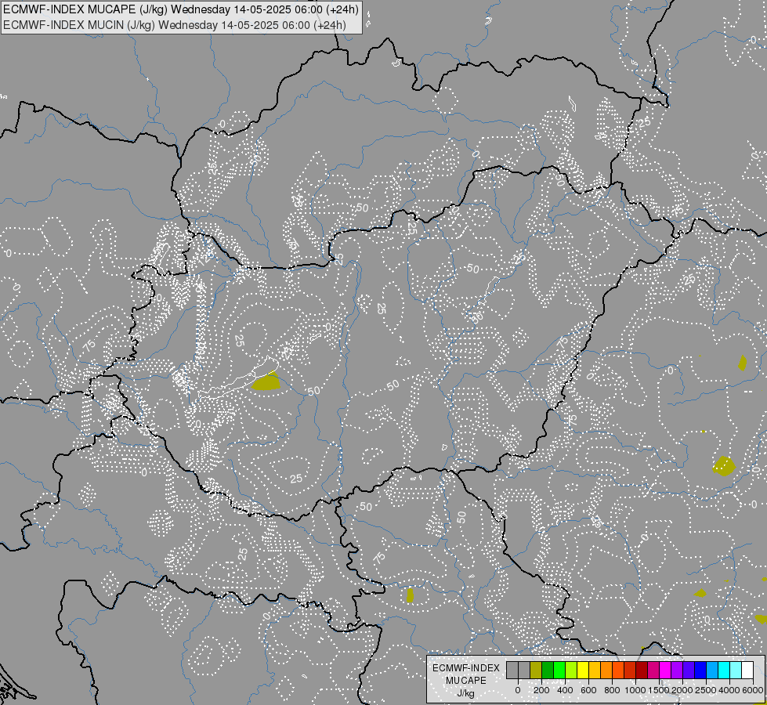This screenshot has height=705, width=767.
Task: Pick the bright green legend swatch
Action: tap(559, 671)
